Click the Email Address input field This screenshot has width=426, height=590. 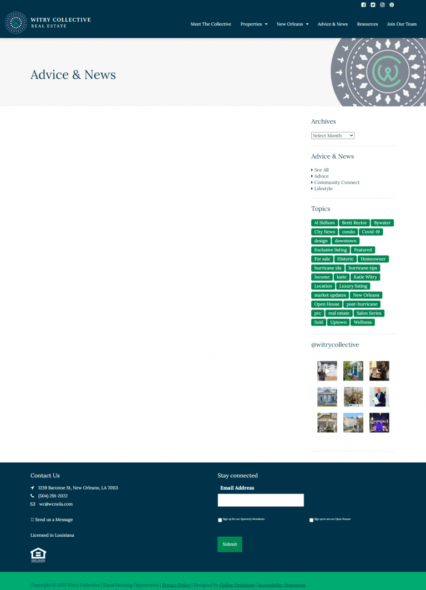pos(260,500)
